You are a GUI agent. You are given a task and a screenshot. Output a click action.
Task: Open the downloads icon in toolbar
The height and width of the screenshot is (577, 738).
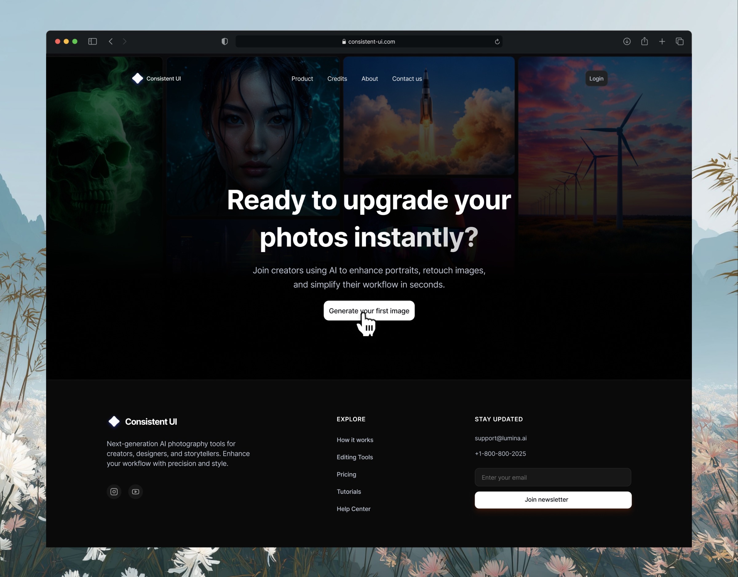[x=627, y=41]
